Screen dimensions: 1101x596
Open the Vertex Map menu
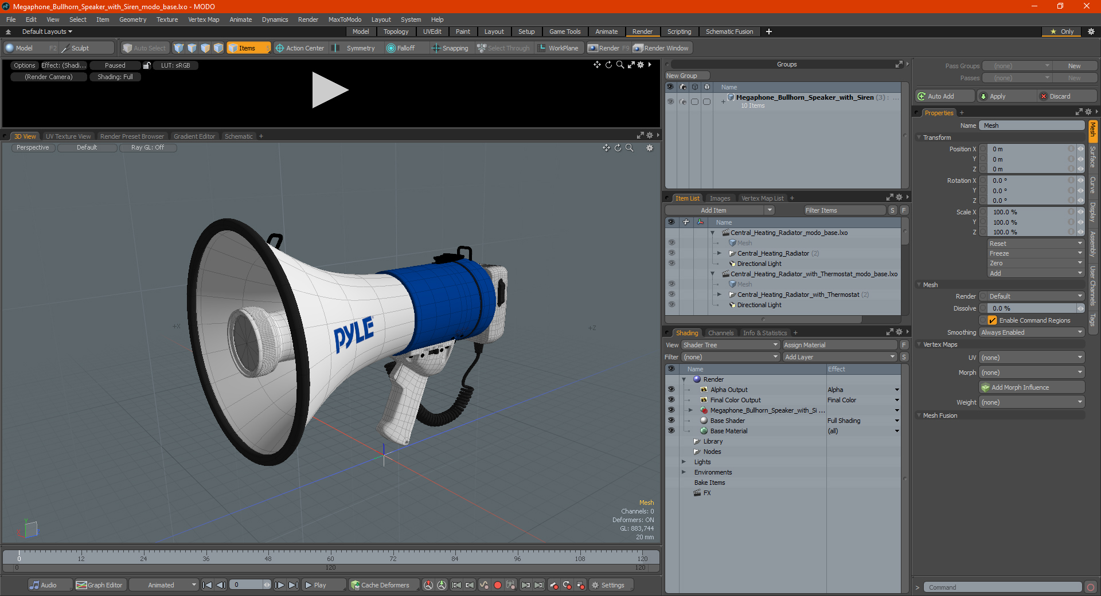point(204,19)
